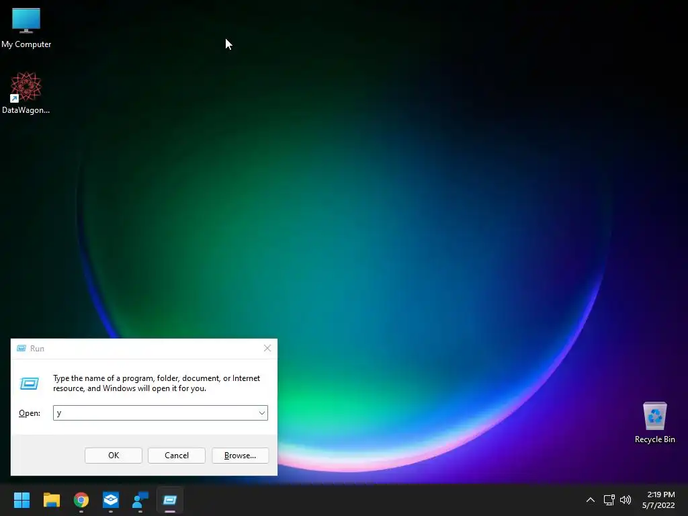This screenshot has height=516, width=688.
Task: Click the Run taskbar button
Action: coord(170,500)
